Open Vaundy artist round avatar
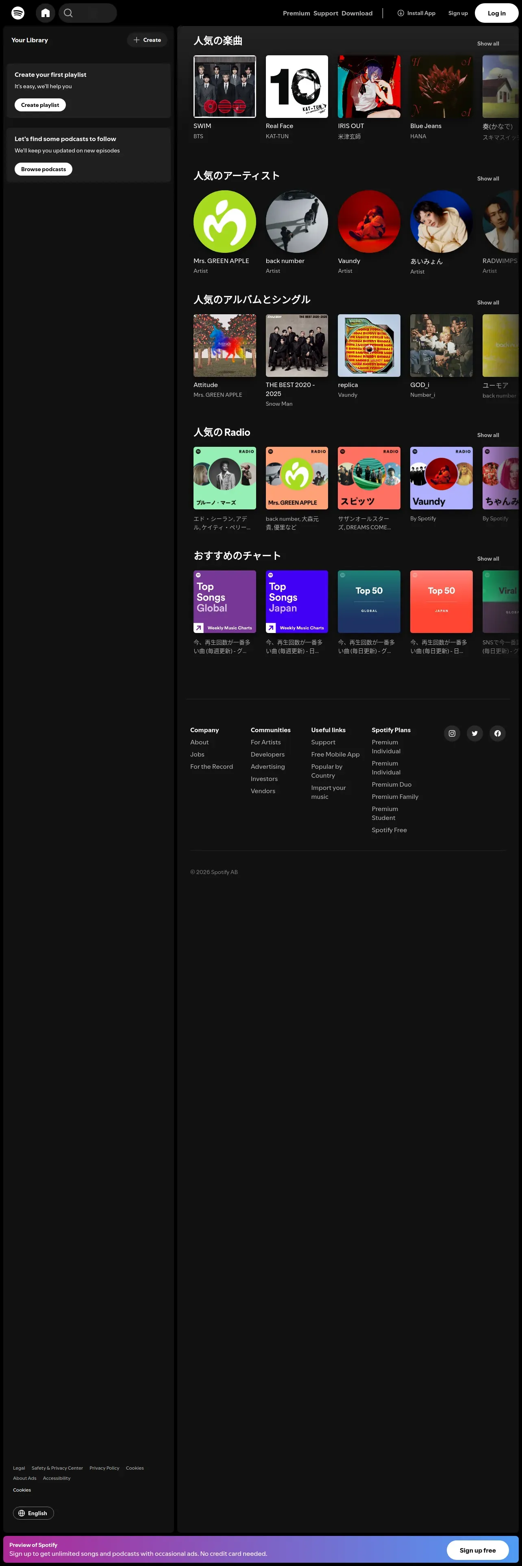The width and height of the screenshot is (522, 1566). (x=369, y=221)
